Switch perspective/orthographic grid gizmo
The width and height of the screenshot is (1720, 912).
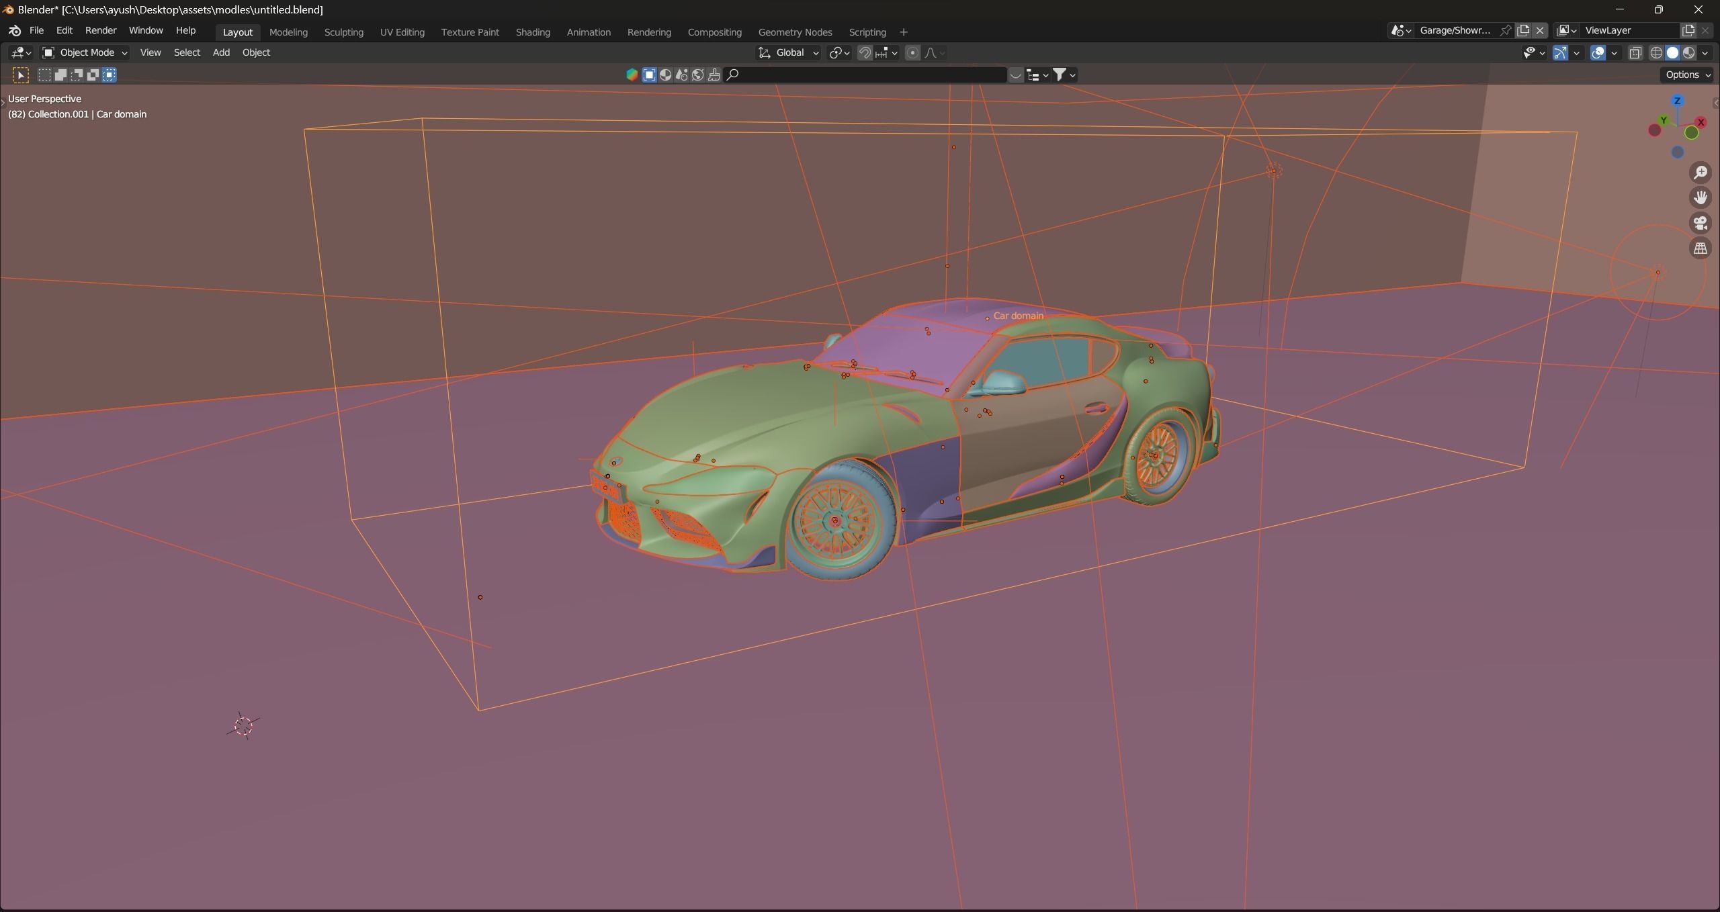1701,248
